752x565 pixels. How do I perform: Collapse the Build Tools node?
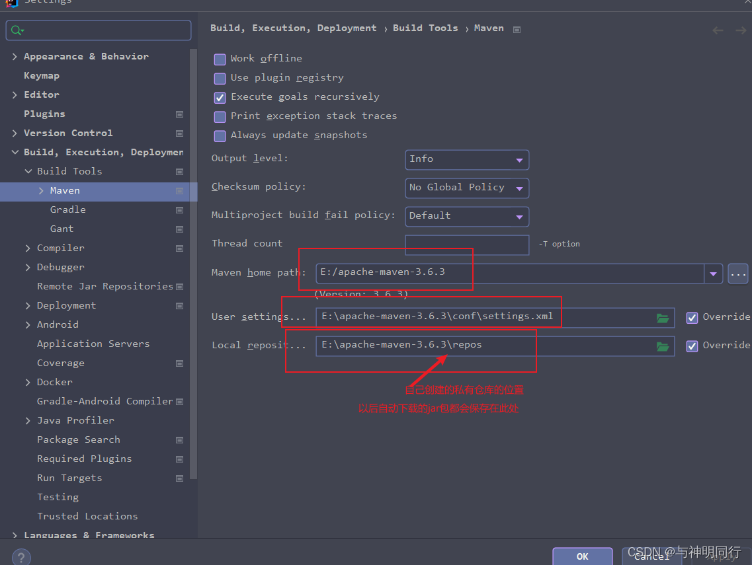tap(28, 171)
